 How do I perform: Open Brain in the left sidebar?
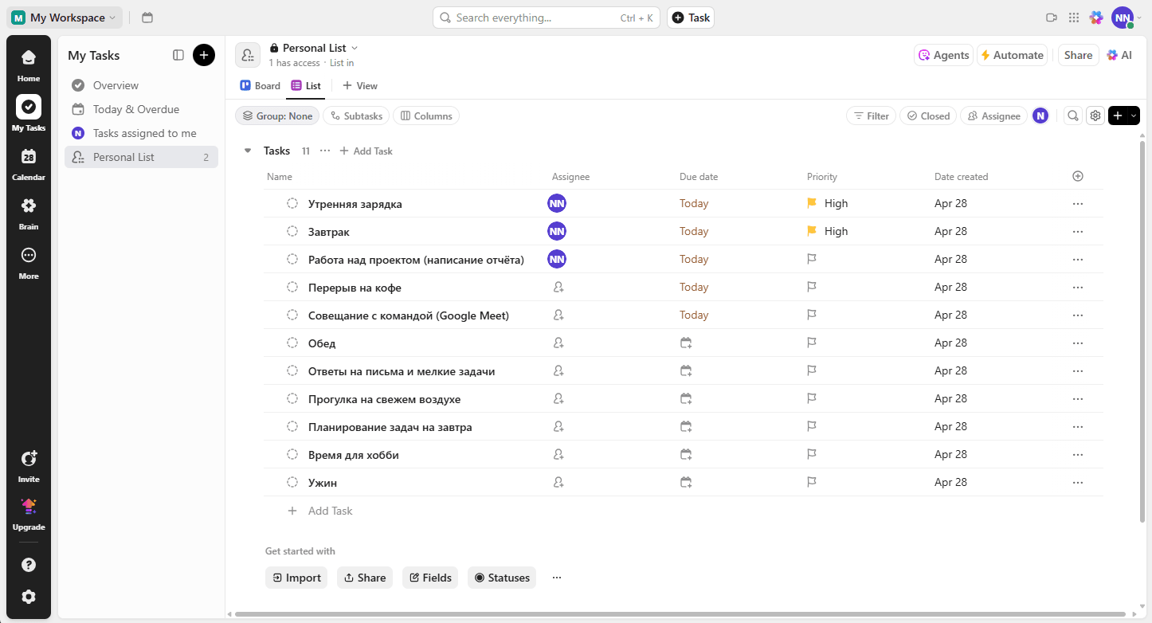point(29,214)
